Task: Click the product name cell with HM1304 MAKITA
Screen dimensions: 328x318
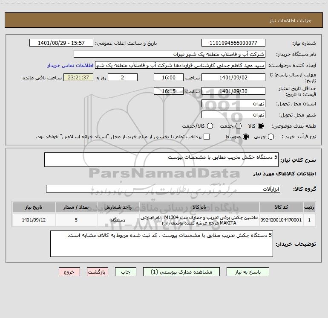Action: coord(199,220)
